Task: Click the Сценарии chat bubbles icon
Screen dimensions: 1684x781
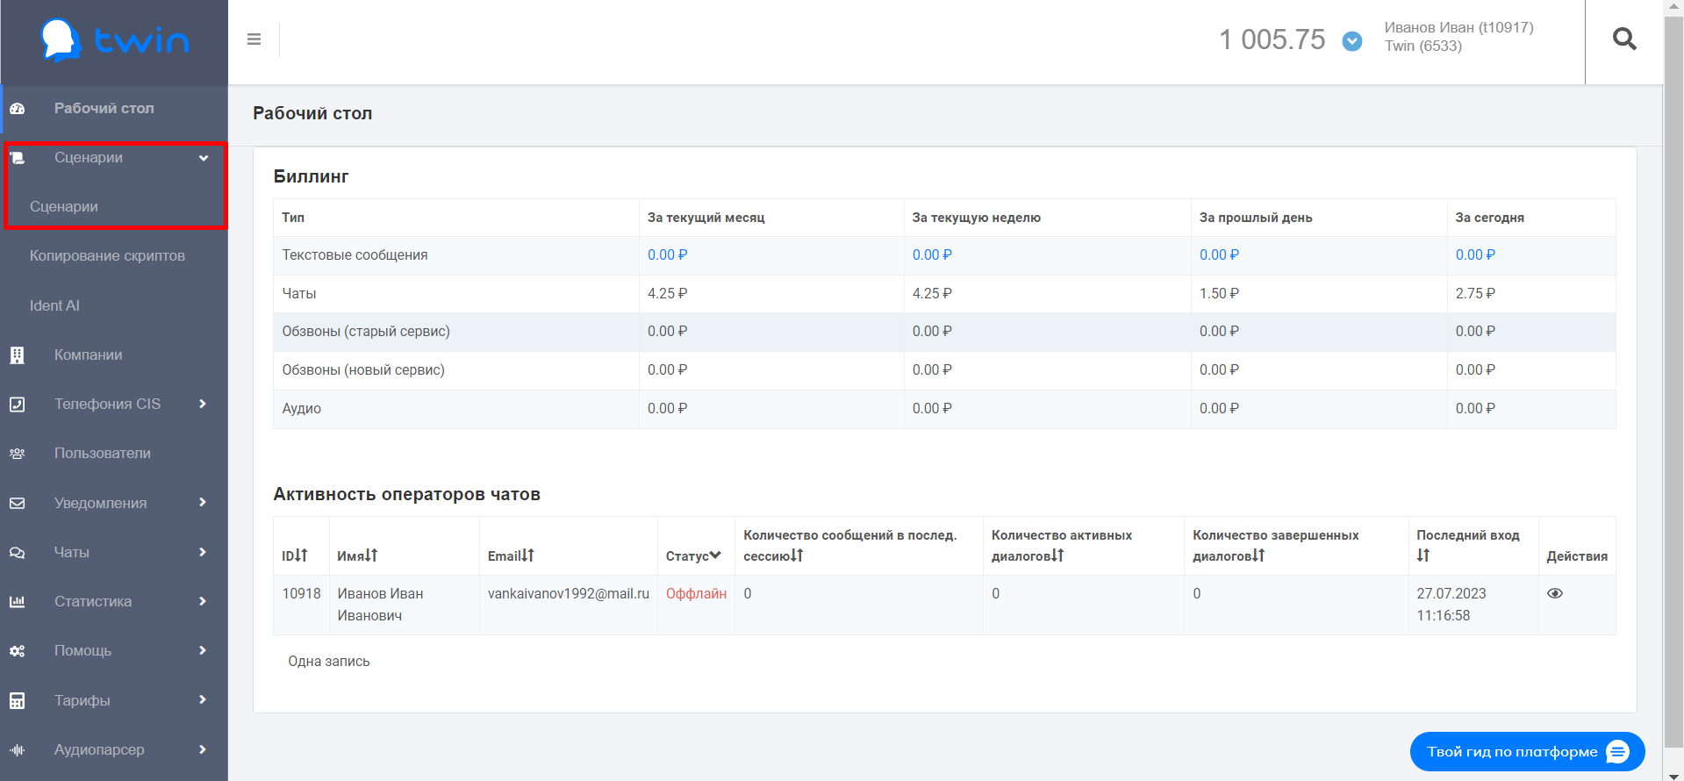Action: click(x=18, y=158)
